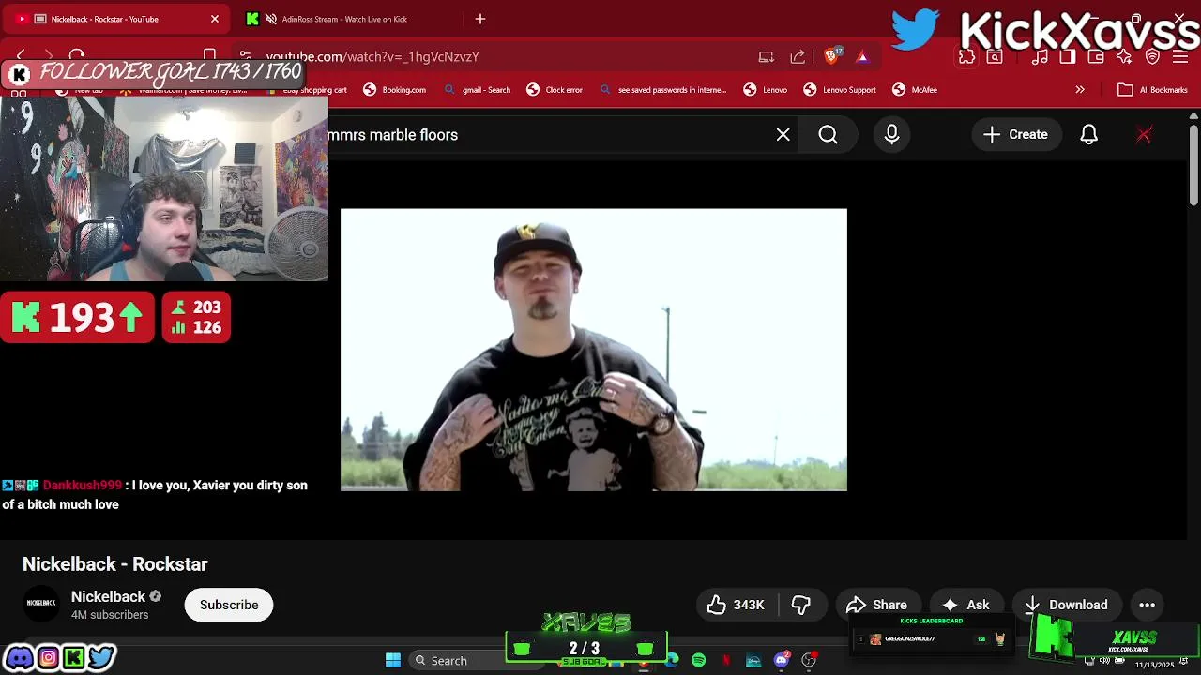Viewport: 1201px width, 675px height.
Task: Open OBS Studio from the taskbar
Action: click(x=809, y=660)
